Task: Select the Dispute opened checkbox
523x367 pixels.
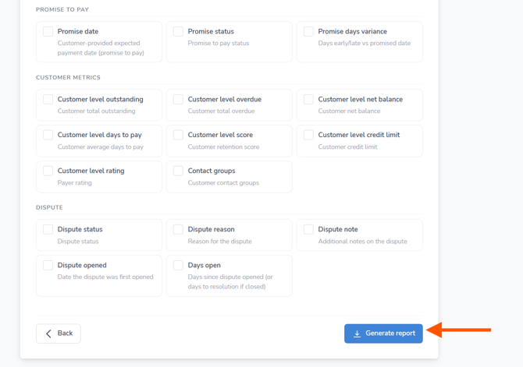Action: (48, 266)
